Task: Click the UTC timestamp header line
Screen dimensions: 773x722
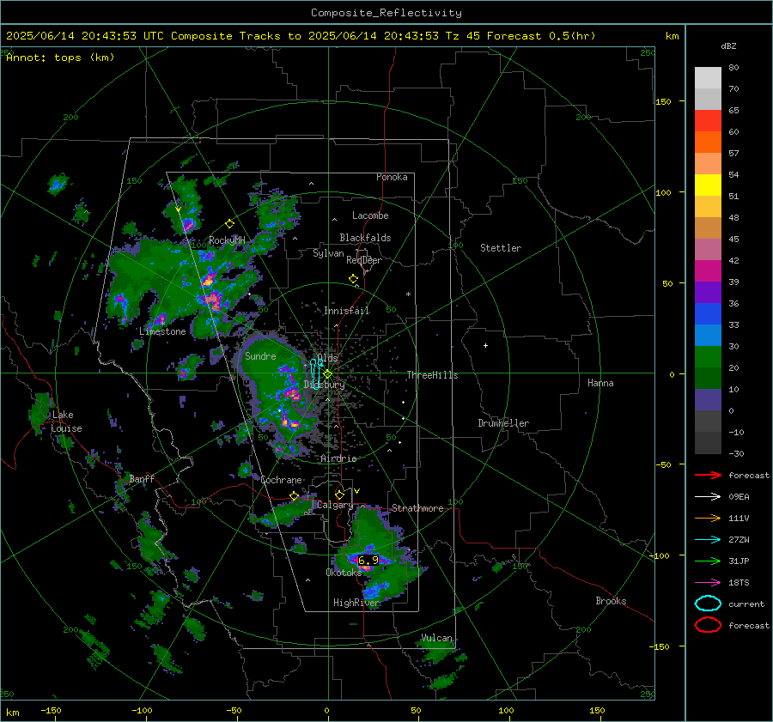Action: click(x=301, y=36)
